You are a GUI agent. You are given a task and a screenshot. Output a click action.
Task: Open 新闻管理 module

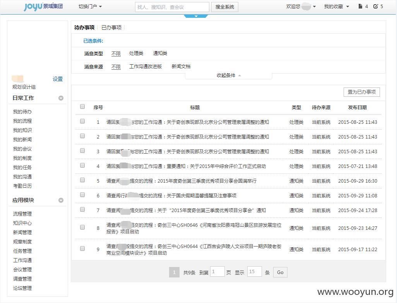[x=22, y=232]
